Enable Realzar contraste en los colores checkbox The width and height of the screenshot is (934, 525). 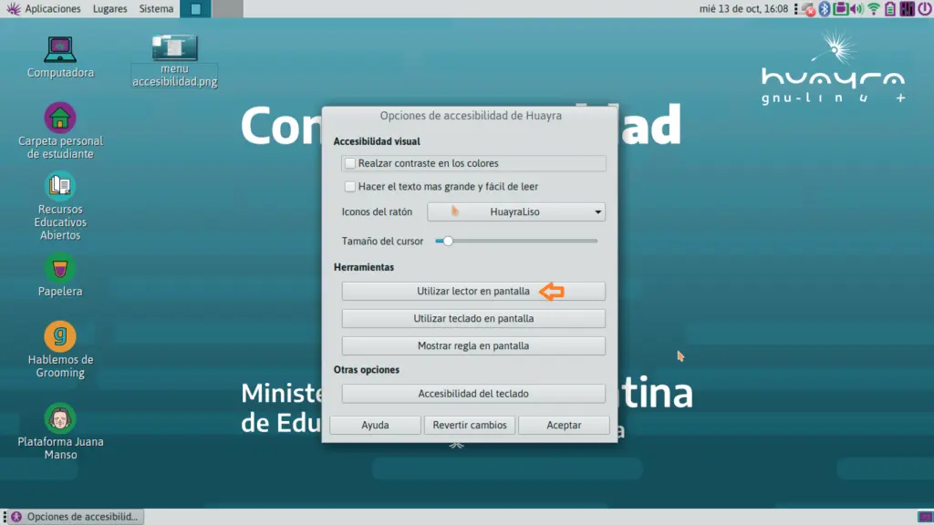pyautogui.click(x=350, y=163)
